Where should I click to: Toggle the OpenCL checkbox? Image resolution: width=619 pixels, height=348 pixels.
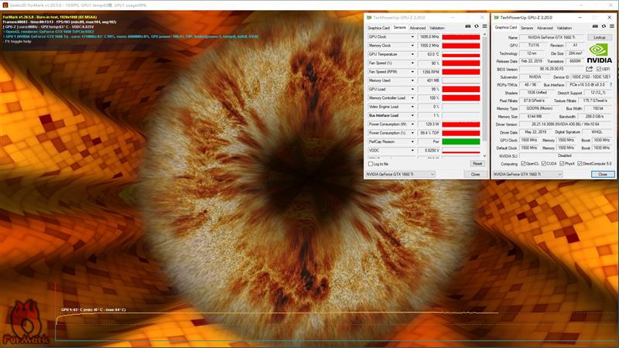pos(523,163)
